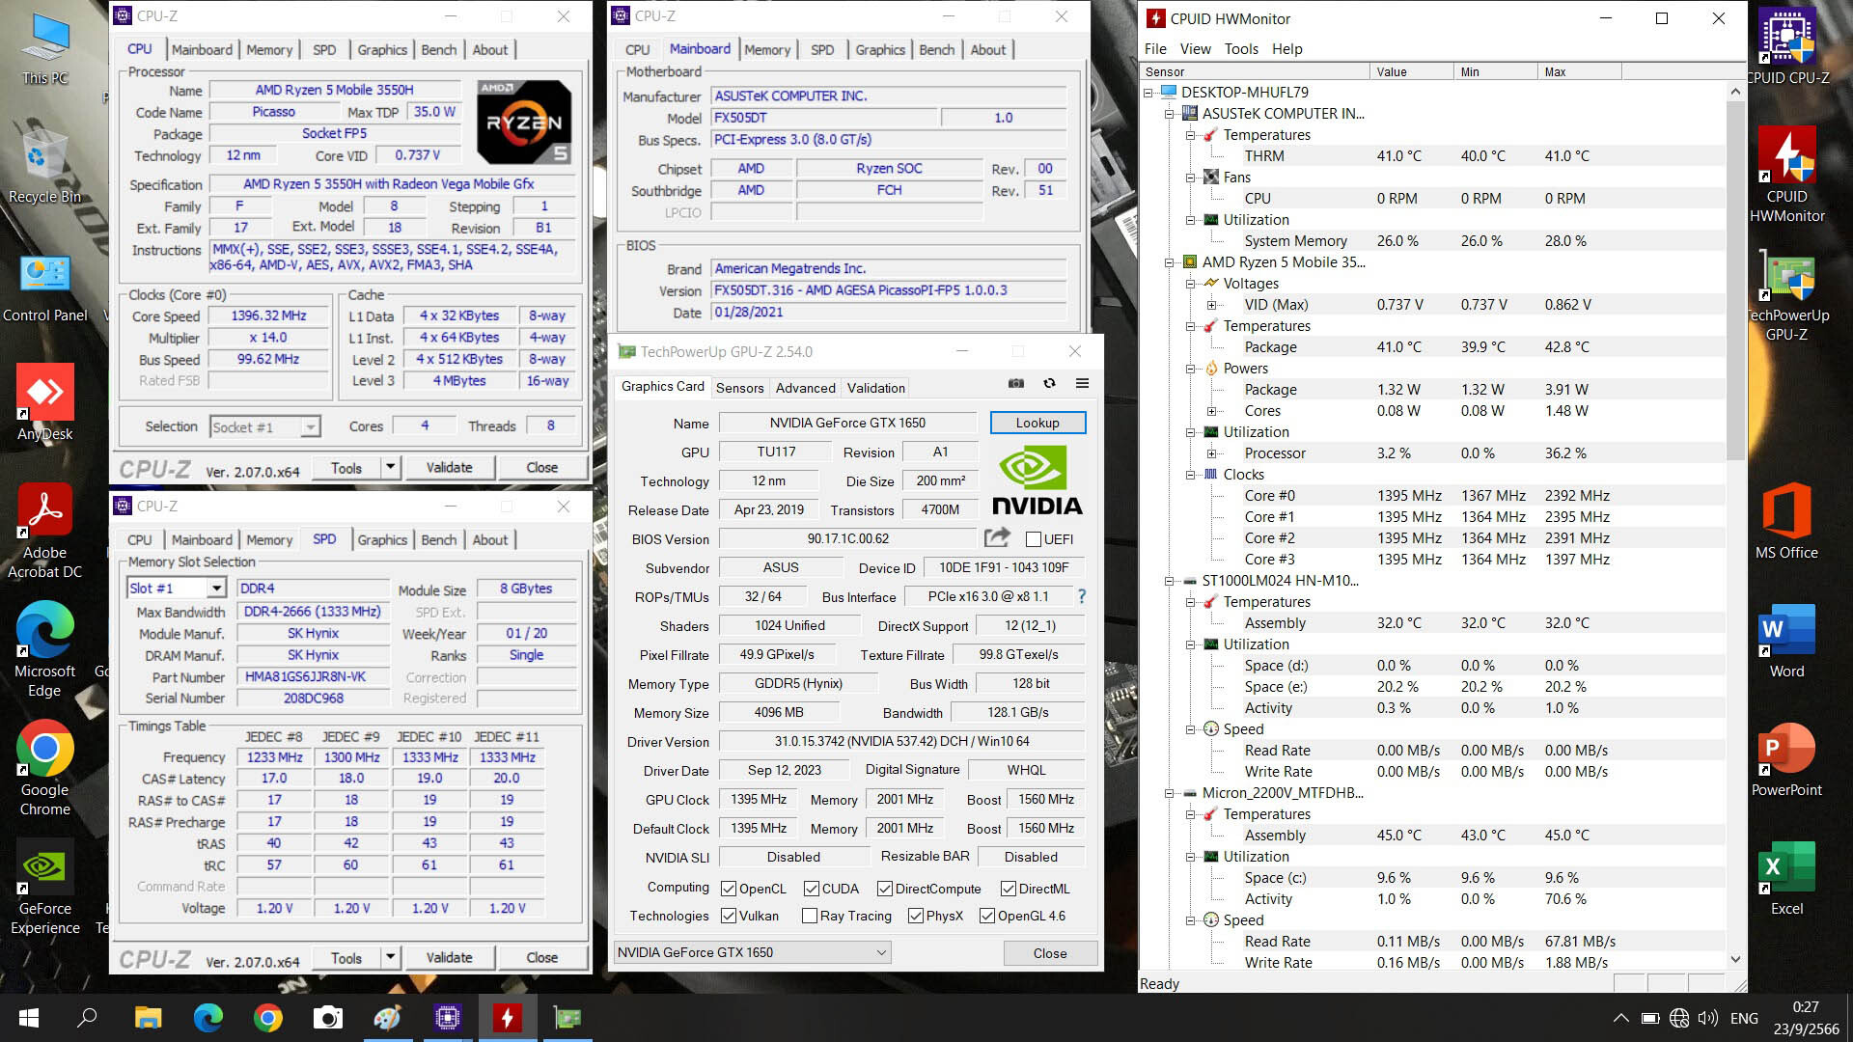Click Validate in the top CPU-Z window
Screen dimensions: 1853x1042
tap(450, 468)
